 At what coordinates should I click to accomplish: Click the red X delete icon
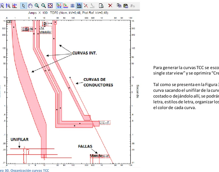110,6
